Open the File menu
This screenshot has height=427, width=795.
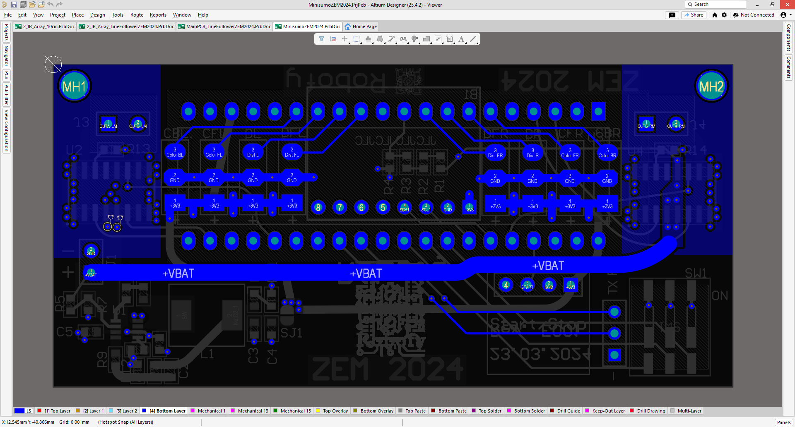click(8, 15)
